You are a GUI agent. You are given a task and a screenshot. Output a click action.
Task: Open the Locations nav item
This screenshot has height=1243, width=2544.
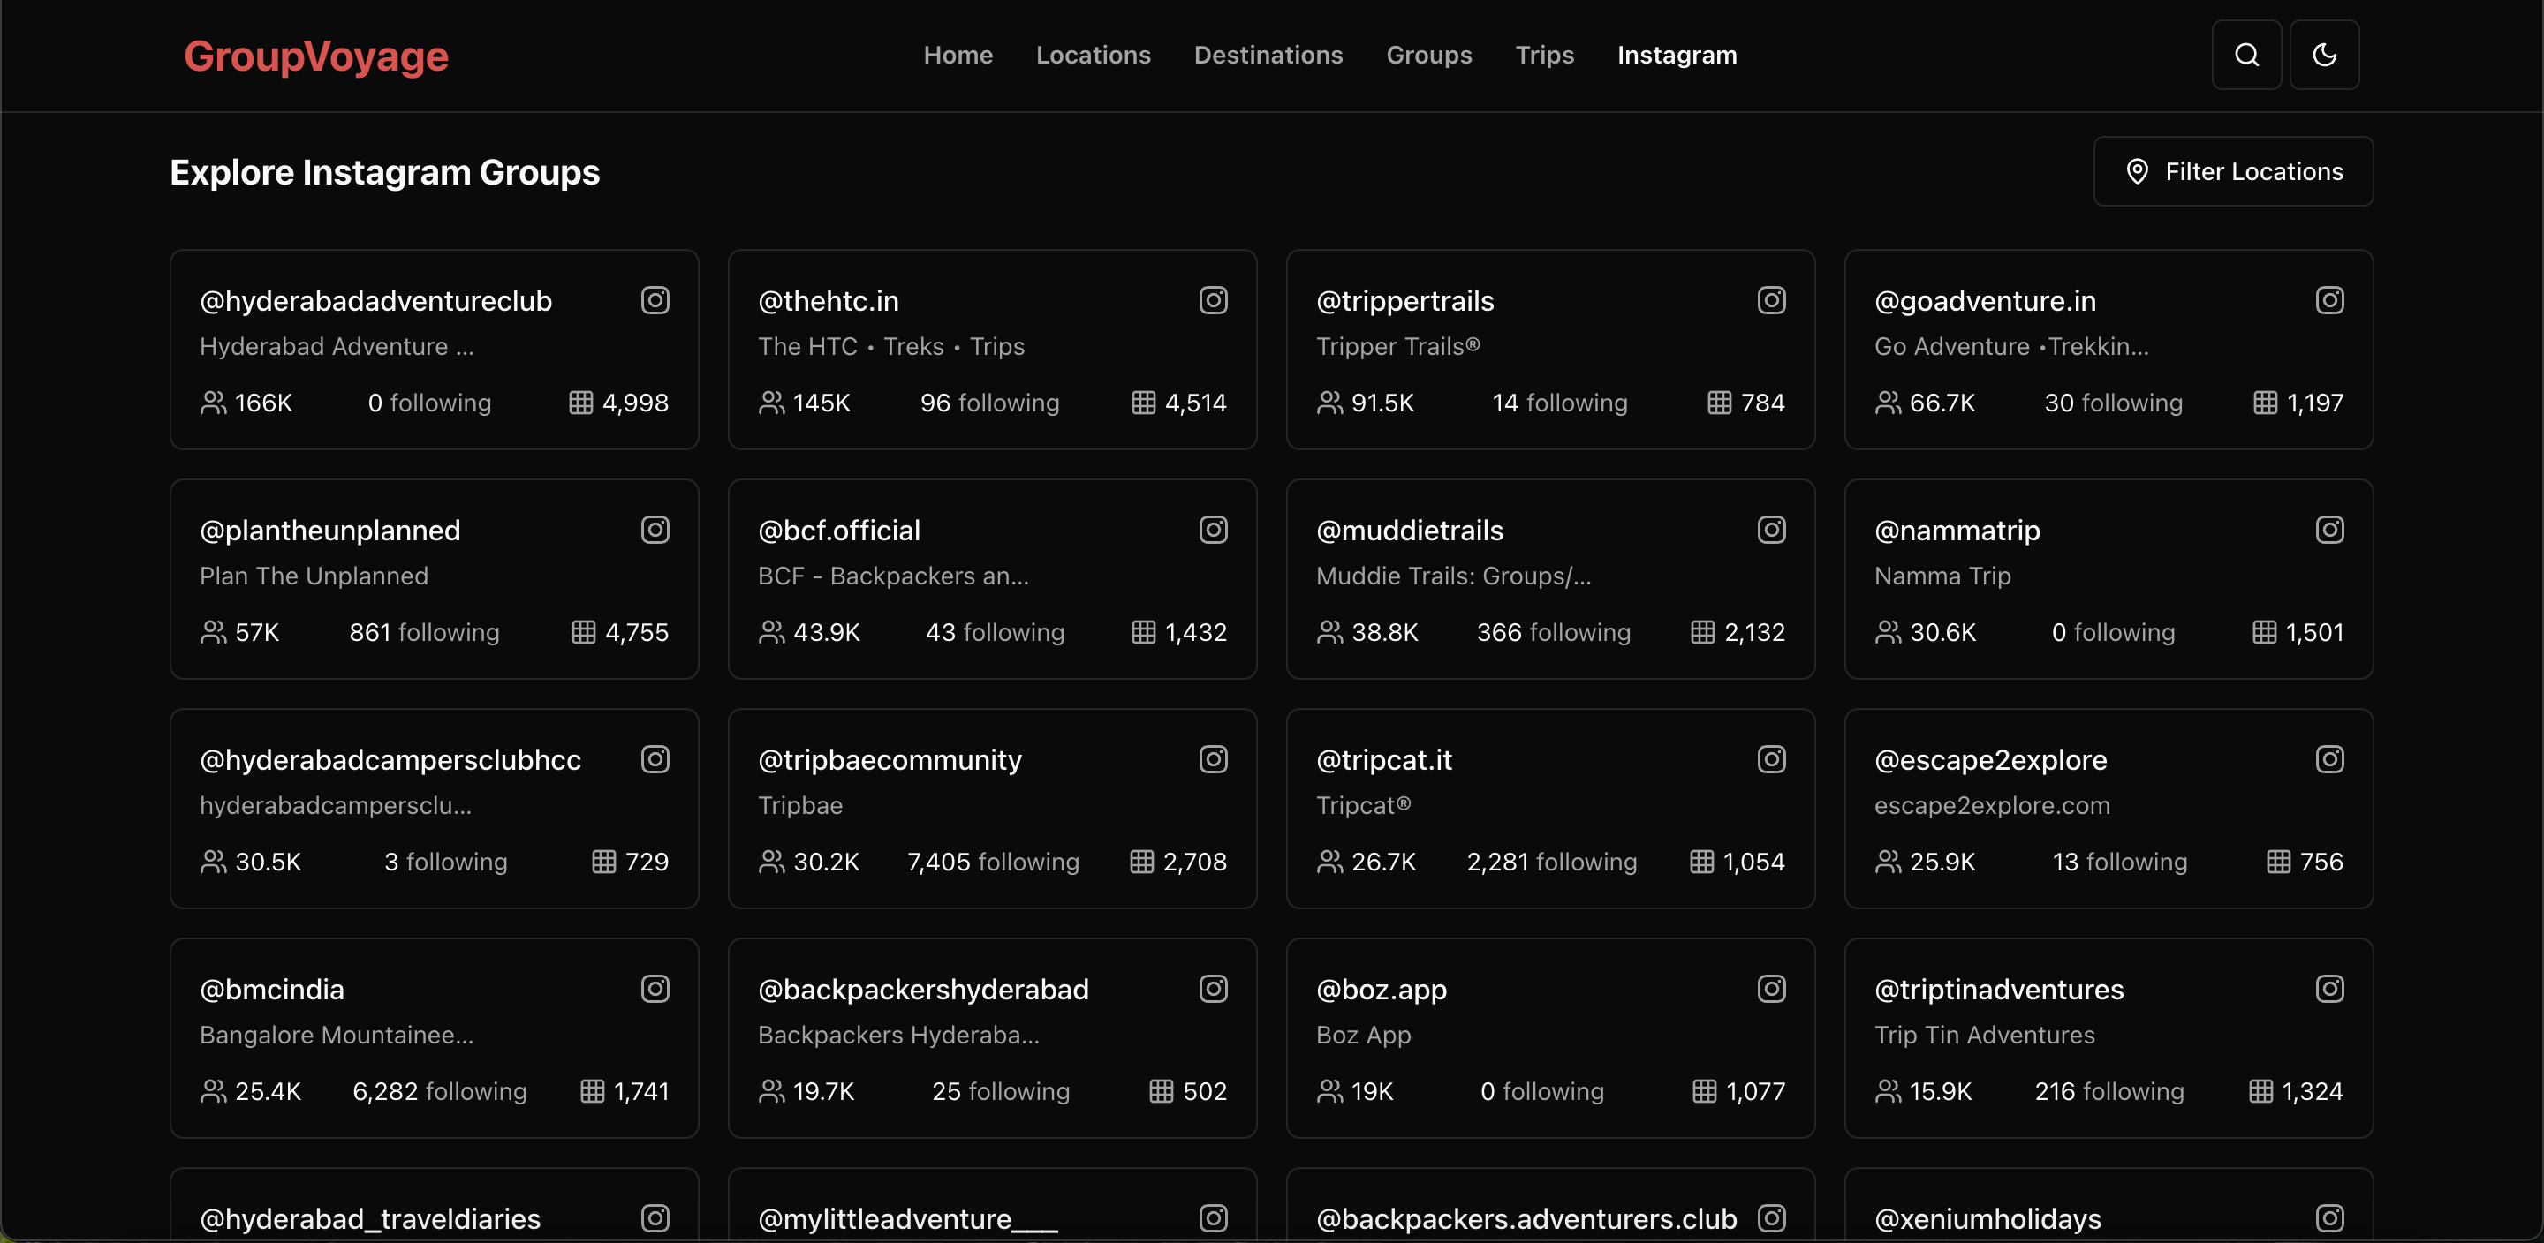pyautogui.click(x=1093, y=56)
